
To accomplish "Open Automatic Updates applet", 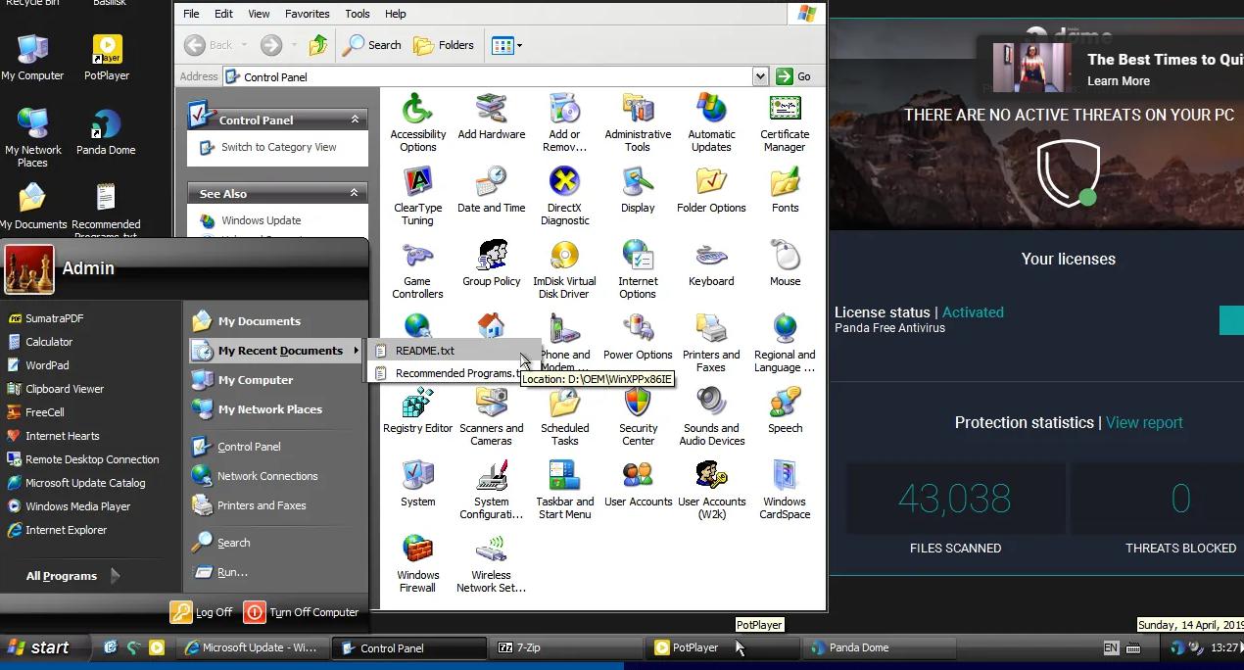I will [711, 122].
